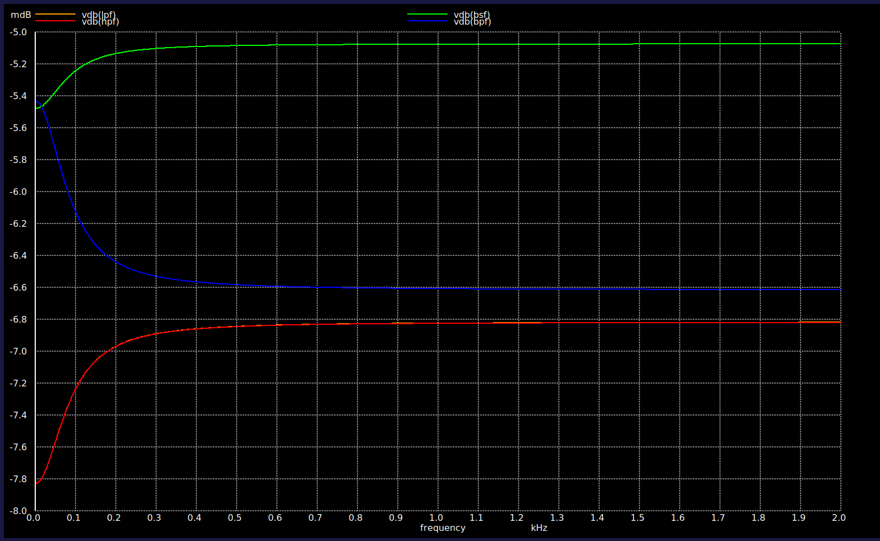The image size is (880, 541).
Task: Click the red curve's lowest point near 0 kHz
Action: 37,482
